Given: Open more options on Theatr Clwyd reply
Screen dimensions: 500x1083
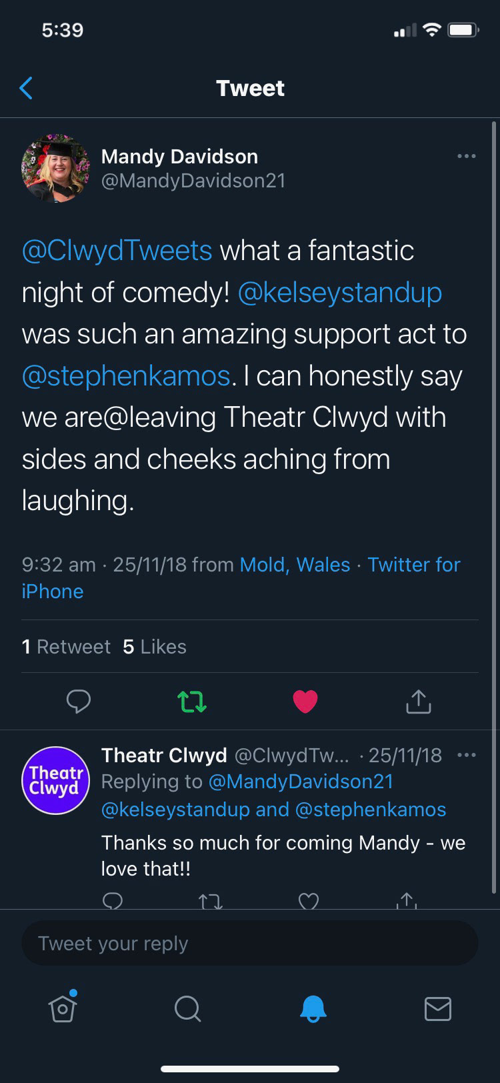Looking at the screenshot, I should tap(467, 756).
